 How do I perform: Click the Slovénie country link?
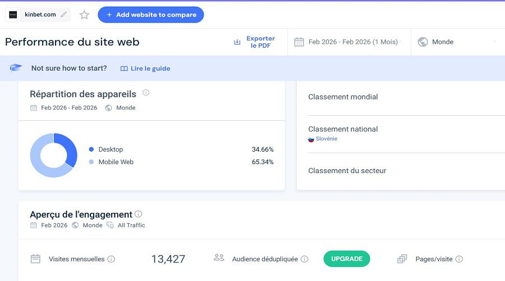pyautogui.click(x=326, y=139)
